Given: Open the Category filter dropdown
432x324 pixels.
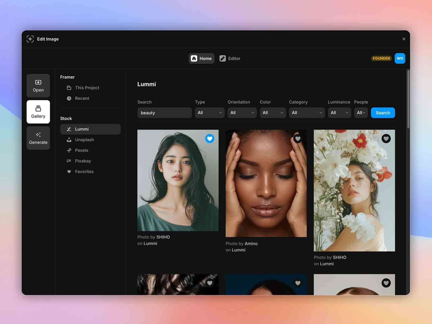Looking at the screenshot, I should pos(307,113).
